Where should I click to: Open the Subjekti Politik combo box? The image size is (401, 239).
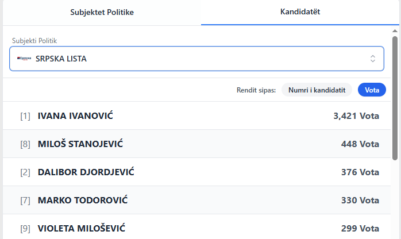[195, 59]
